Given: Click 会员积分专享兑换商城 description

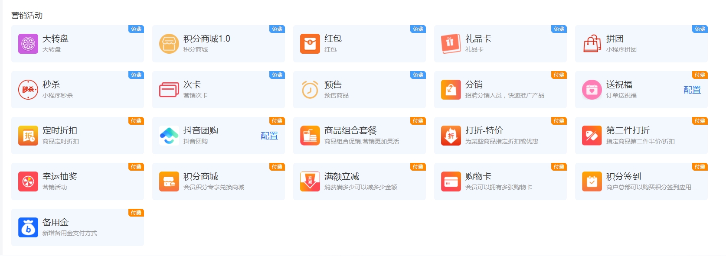Looking at the screenshot, I should pyautogui.click(x=214, y=187).
